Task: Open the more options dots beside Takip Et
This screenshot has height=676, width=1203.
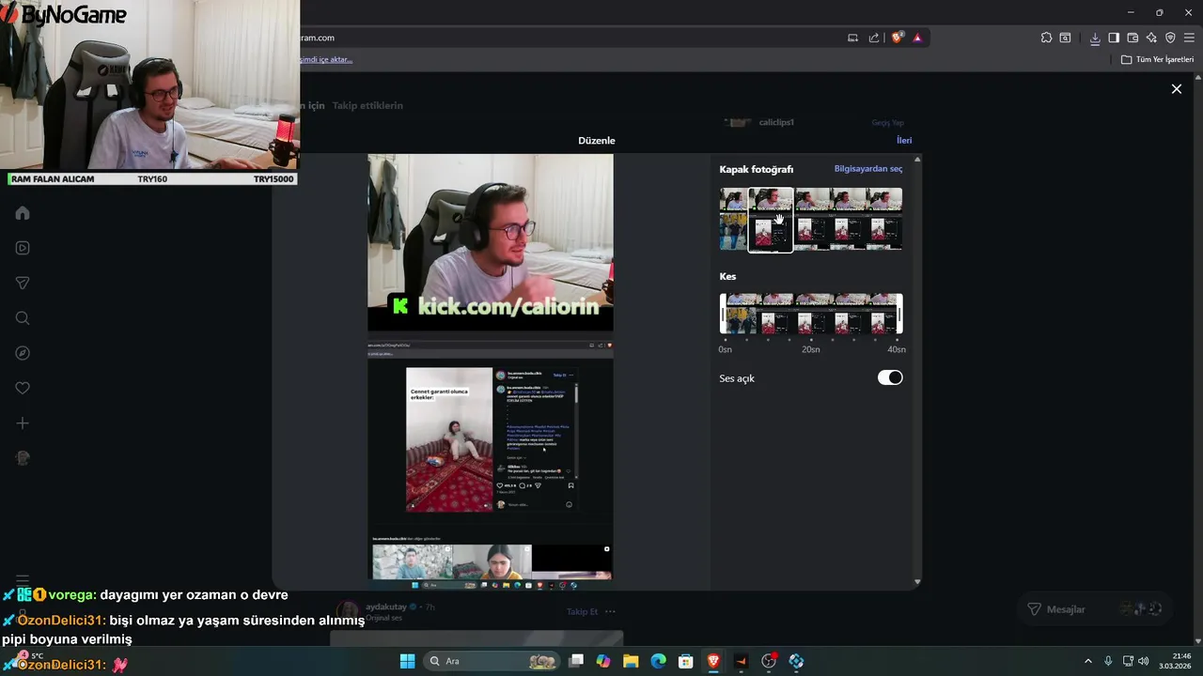Action: coord(610,611)
